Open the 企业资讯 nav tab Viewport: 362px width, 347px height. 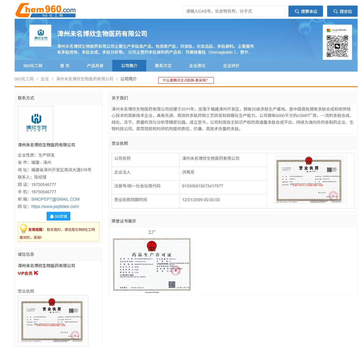(197, 66)
